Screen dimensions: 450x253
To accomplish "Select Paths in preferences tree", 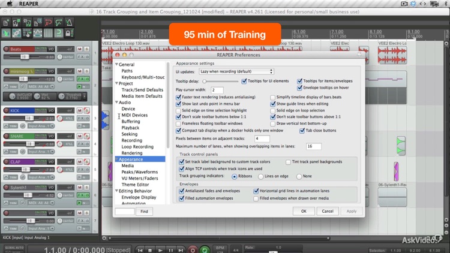I will click(x=127, y=71).
